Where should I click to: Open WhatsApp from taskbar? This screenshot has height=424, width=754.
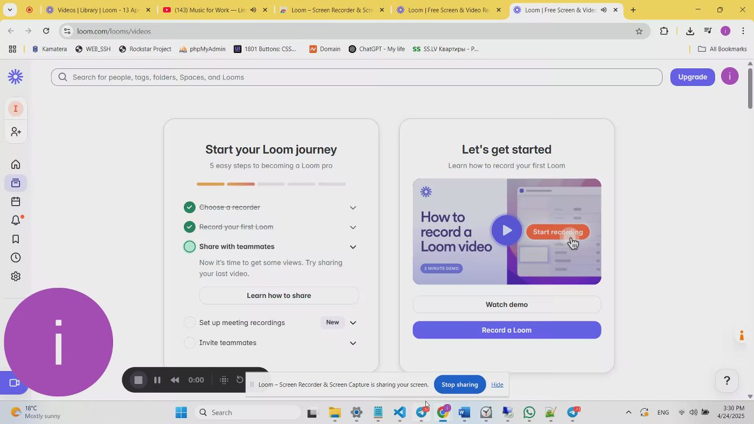[529, 412]
